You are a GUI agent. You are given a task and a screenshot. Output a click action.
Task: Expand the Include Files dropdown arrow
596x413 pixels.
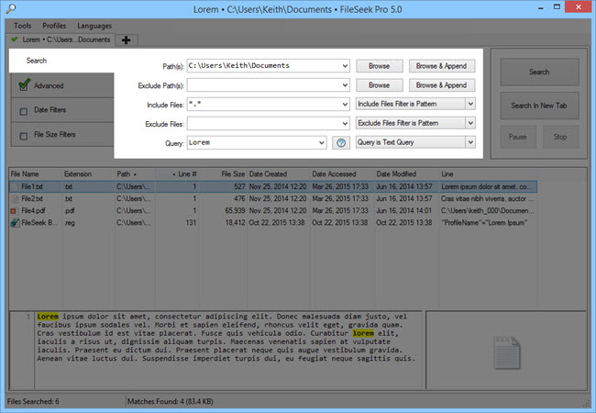(345, 105)
